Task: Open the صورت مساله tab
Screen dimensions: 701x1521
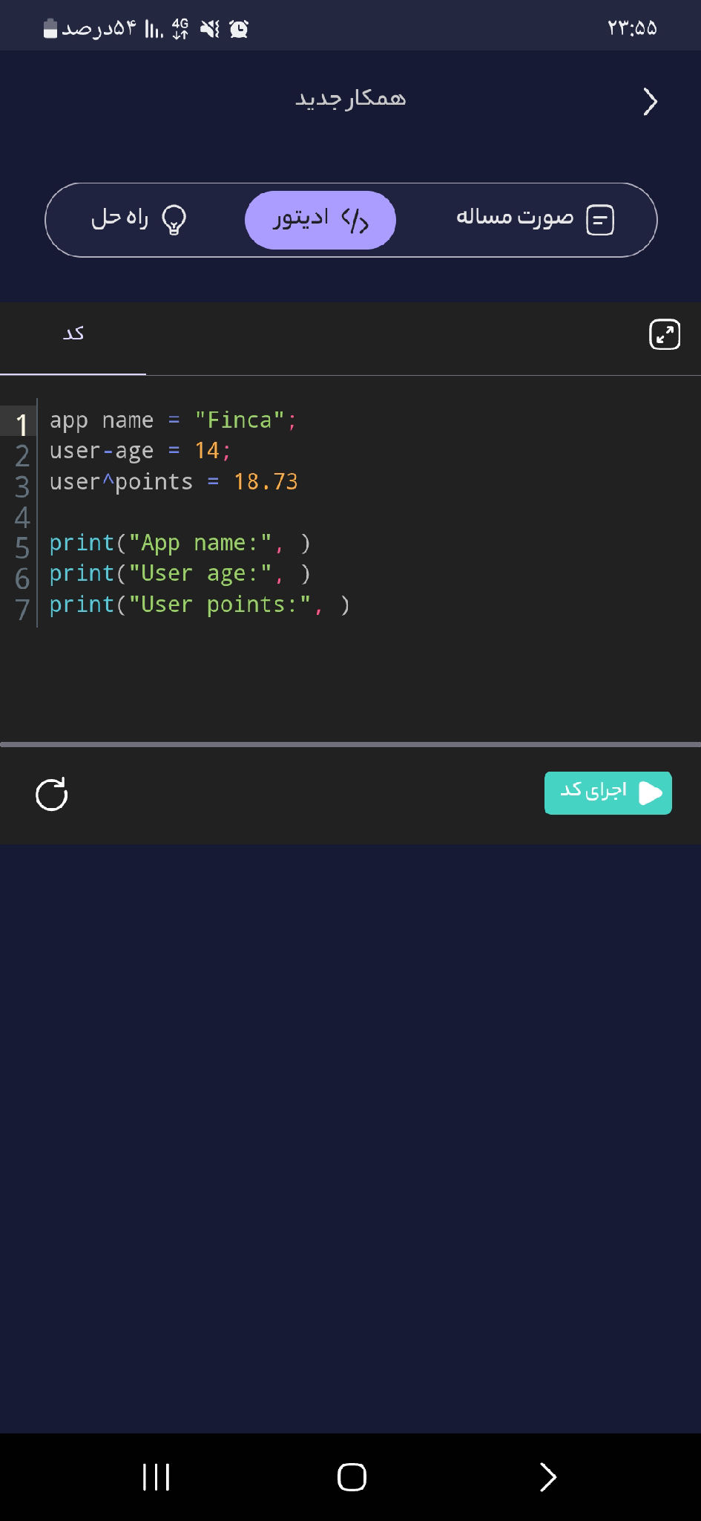Action: [x=514, y=217]
